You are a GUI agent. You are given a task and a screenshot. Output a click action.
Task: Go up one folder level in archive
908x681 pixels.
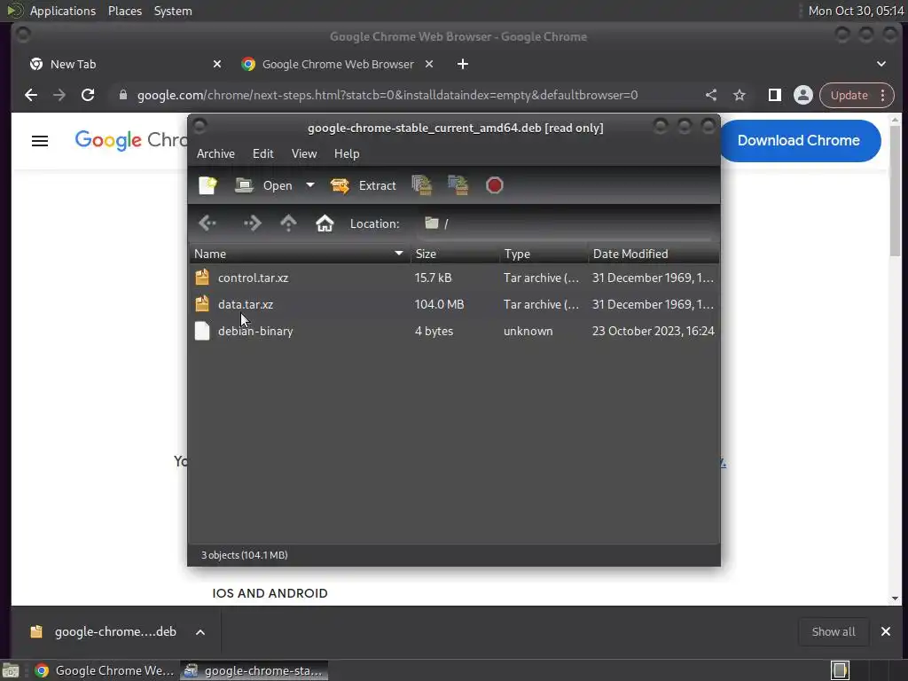pyautogui.click(x=288, y=223)
